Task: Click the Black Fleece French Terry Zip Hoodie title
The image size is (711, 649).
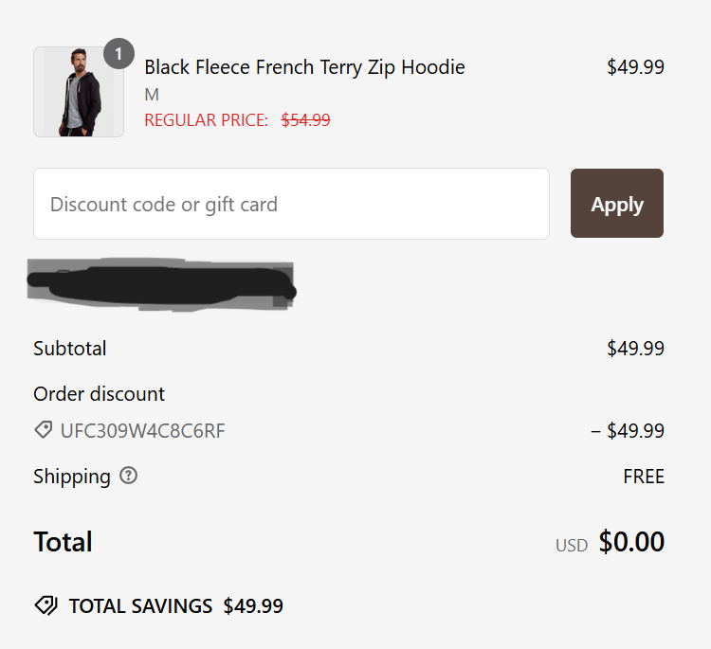Action: 304,67
